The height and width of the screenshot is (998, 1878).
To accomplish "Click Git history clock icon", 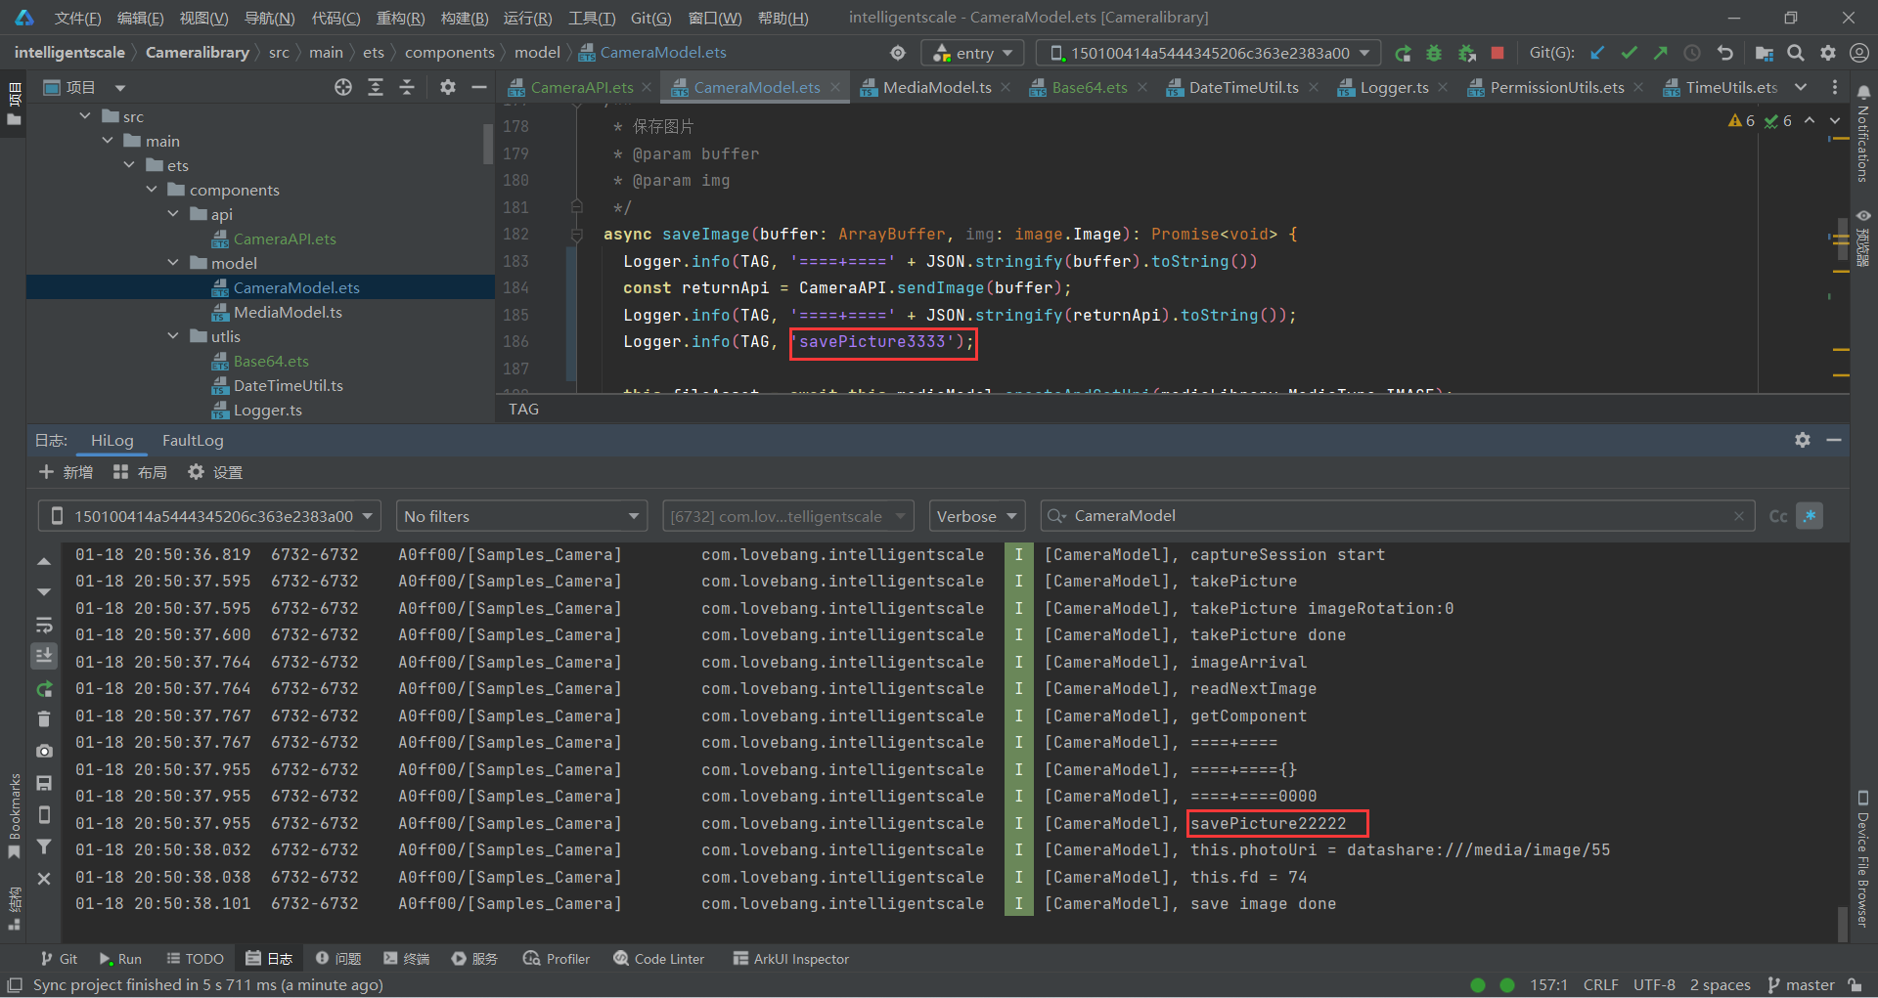I will (1692, 53).
